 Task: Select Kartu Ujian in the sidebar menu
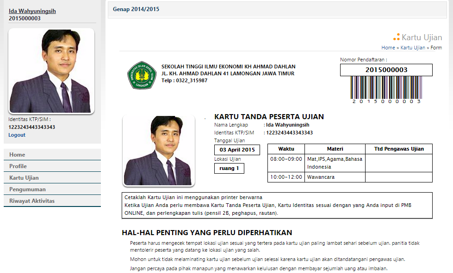tap(24, 178)
